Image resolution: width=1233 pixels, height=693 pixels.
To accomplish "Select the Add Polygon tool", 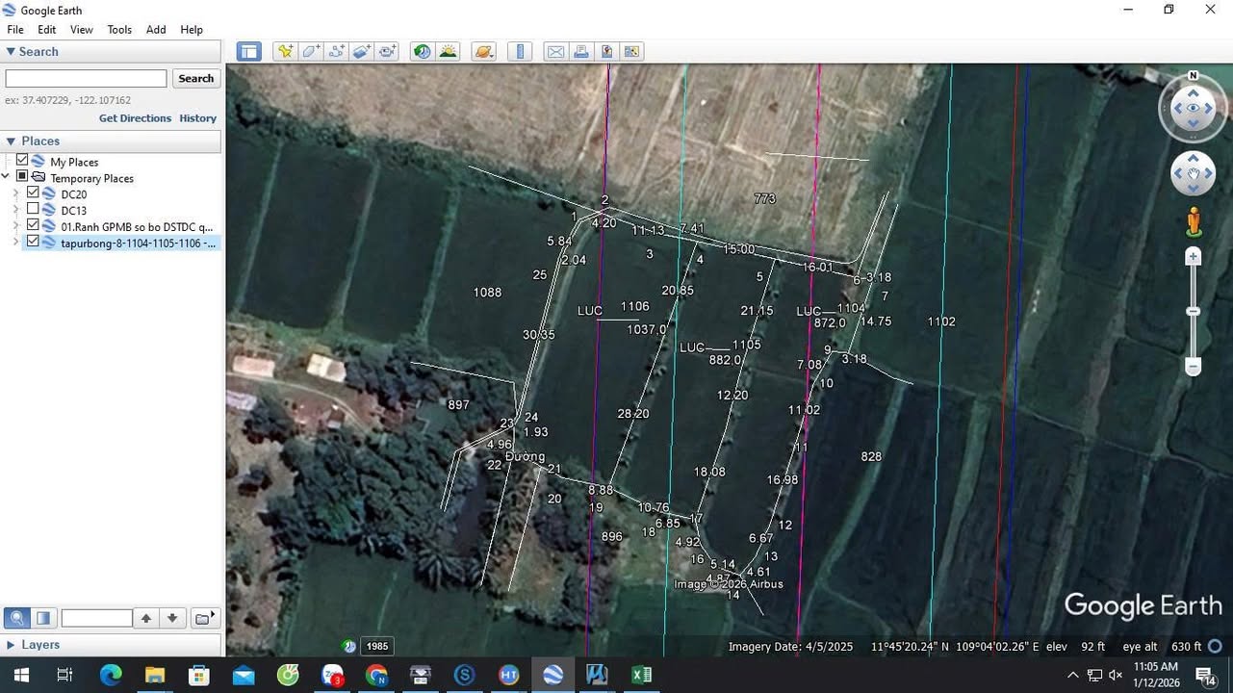I will [x=311, y=52].
